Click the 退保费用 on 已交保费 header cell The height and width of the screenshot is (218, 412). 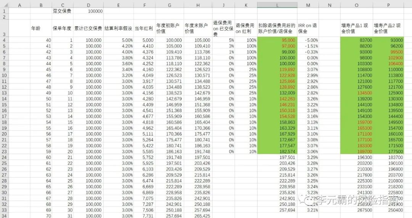pyautogui.click(x=223, y=28)
